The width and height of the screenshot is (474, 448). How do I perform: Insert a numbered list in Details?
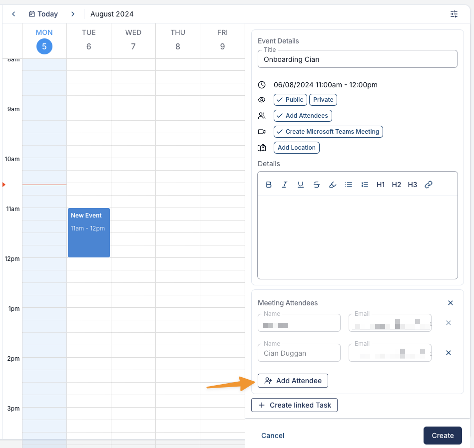365,185
